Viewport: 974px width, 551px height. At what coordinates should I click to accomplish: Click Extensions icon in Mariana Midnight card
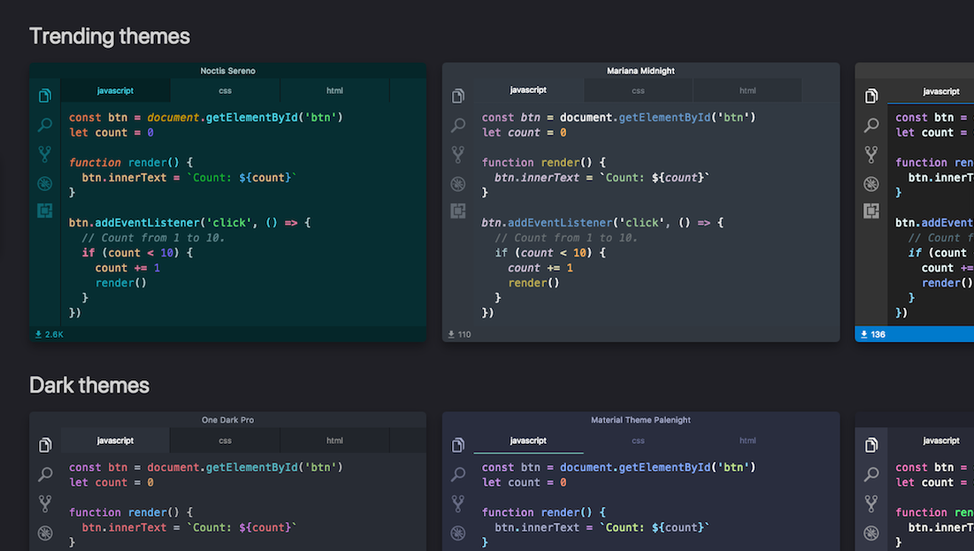point(457,210)
